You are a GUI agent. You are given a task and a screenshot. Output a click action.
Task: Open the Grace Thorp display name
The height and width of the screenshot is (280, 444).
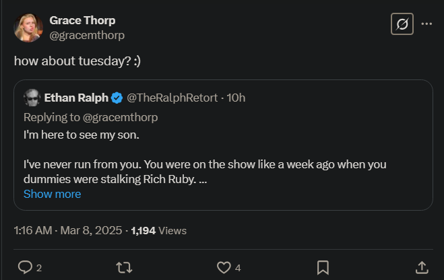[x=82, y=20]
